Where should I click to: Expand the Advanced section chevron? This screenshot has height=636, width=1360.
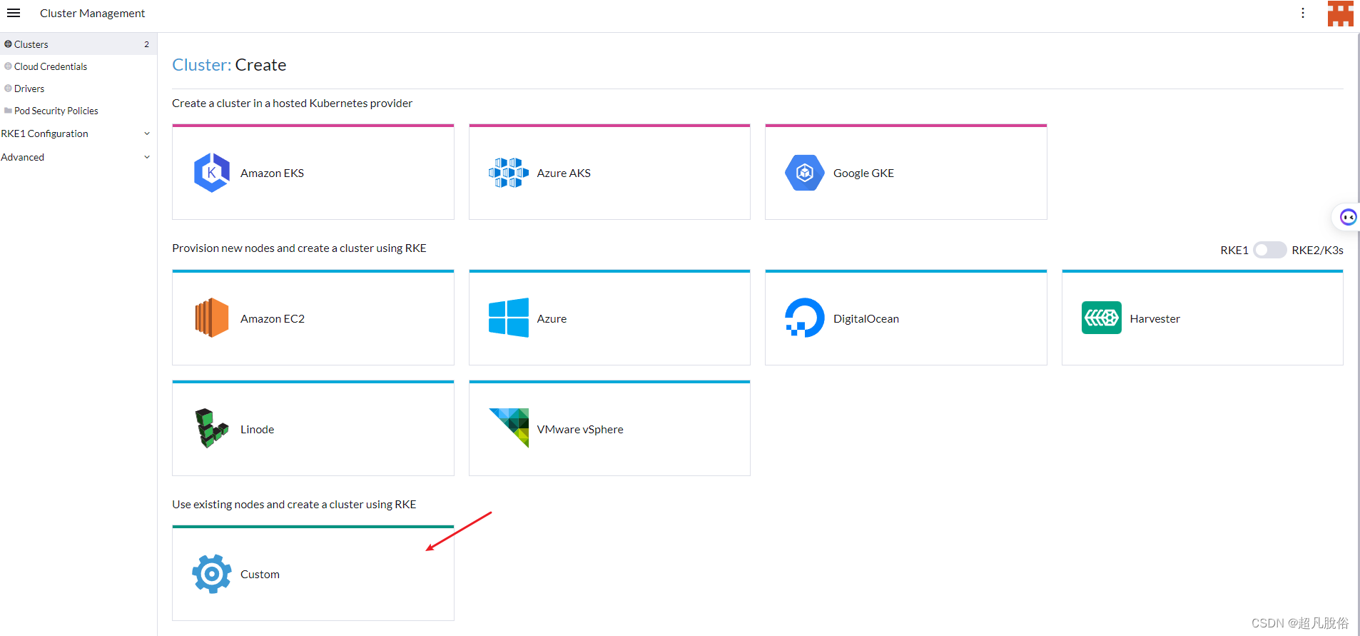tap(147, 157)
